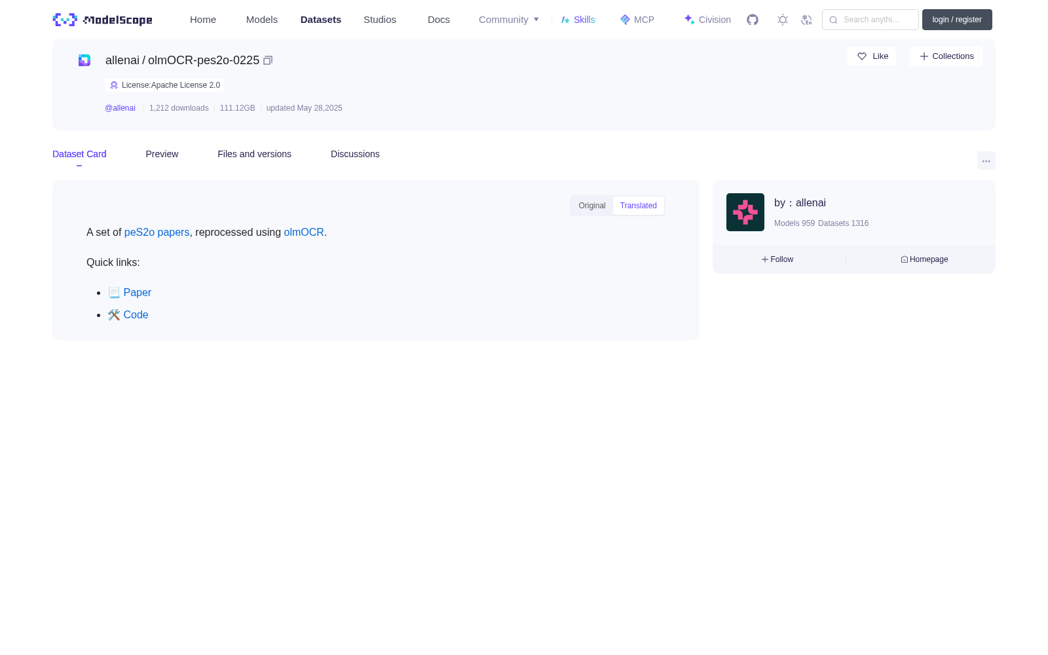Screen dimensions: 1048x655
Task: Open the Discussions tab
Action: point(355,154)
